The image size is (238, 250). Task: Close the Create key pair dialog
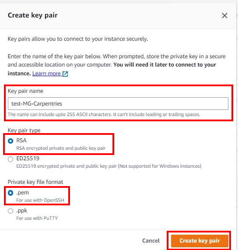click(x=224, y=16)
